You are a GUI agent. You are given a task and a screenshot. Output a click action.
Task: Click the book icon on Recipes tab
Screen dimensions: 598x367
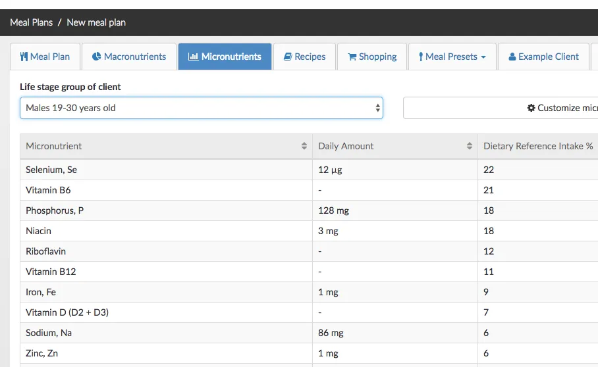pyautogui.click(x=288, y=57)
